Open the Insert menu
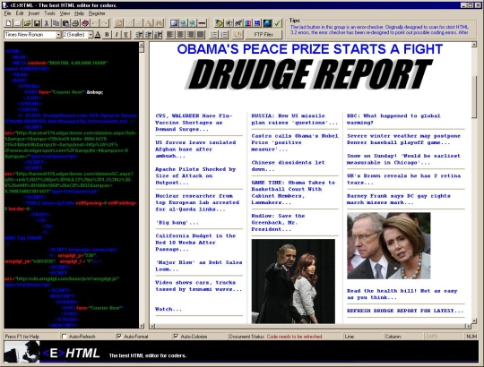484x367 pixels. pos(34,13)
